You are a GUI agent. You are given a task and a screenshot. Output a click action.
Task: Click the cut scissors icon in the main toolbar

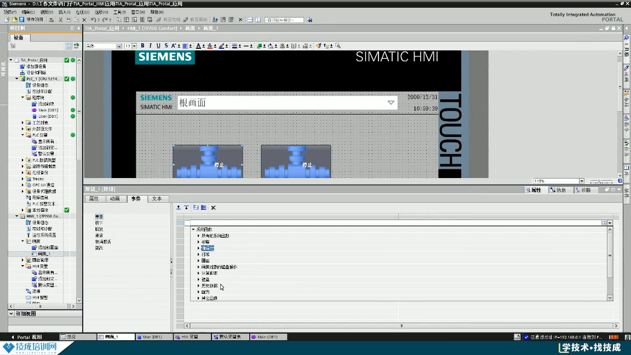coord(60,20)
